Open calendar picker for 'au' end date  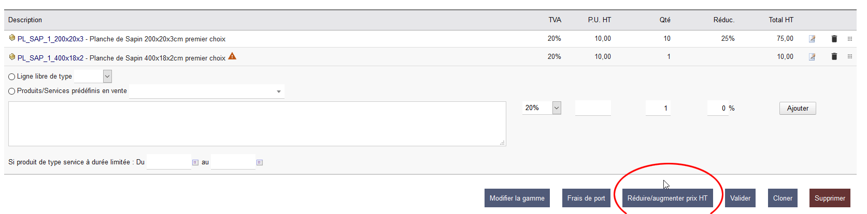click(x=260, y=162)
